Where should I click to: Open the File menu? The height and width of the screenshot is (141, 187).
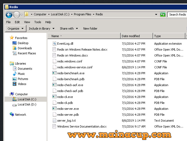8,22
